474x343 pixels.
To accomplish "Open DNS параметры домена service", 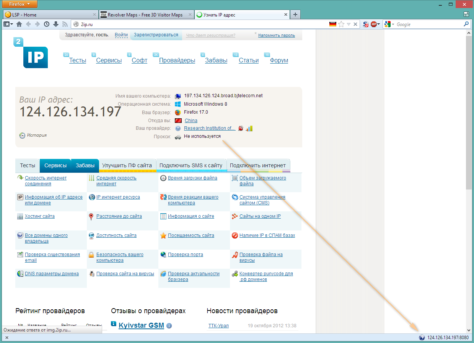I will tap(52, 274).
